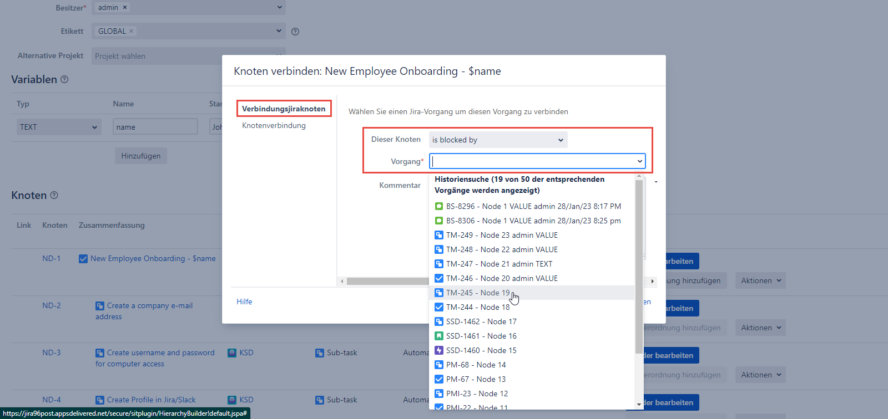The image size is (888, 419).
Task: Open the Hilfe link in dialog
Action: (244, 302)
